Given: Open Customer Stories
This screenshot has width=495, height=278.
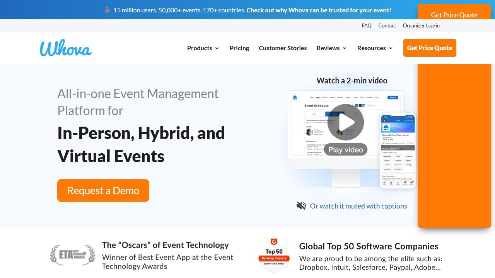Looking at the screenshot, I should click(x=283, y=48).
